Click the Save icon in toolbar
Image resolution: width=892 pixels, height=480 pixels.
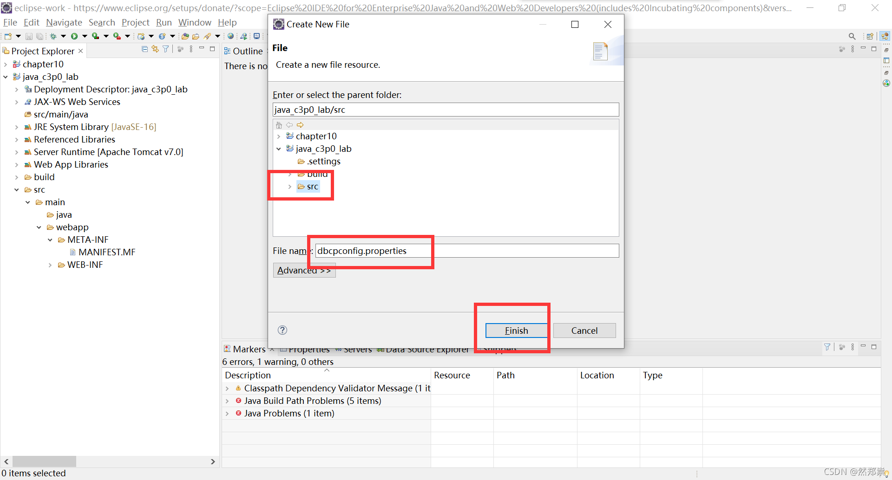click(x=29, y=36)
